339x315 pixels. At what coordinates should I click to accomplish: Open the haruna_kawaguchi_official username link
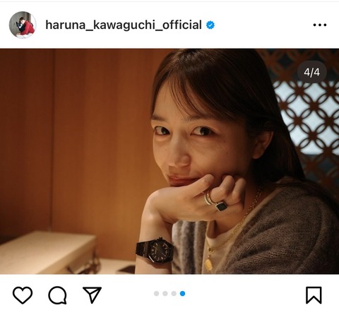coord(124,25)
